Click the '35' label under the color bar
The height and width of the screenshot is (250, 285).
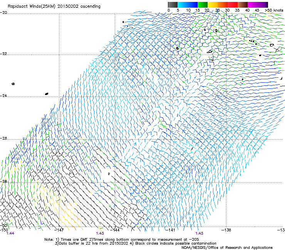click(237, 10)
